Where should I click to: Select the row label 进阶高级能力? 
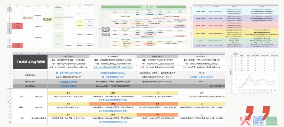click(x=30, y=86)
